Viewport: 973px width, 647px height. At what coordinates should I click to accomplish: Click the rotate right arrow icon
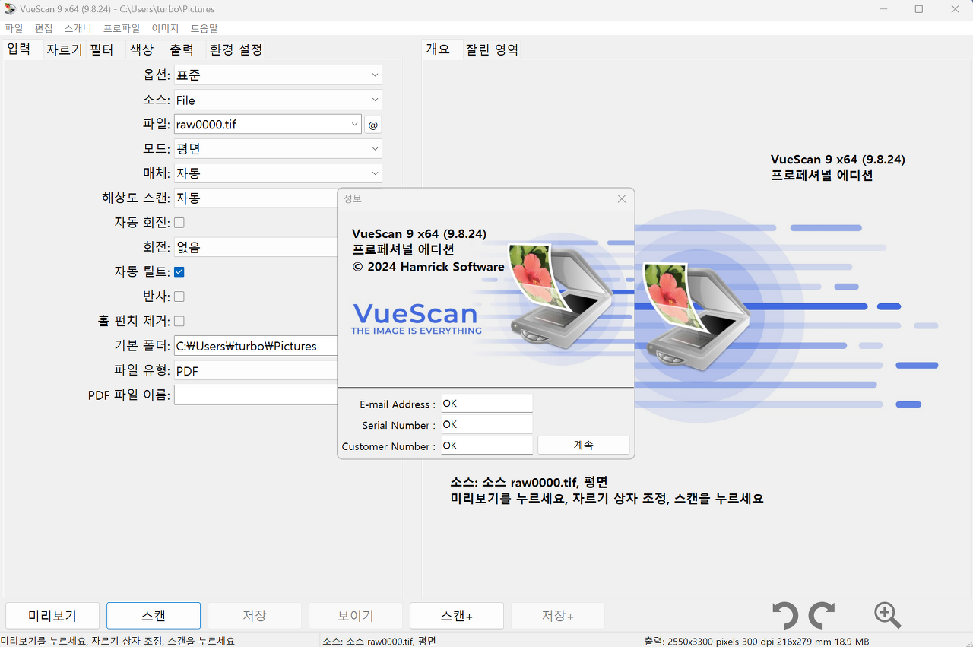(822, 615)
